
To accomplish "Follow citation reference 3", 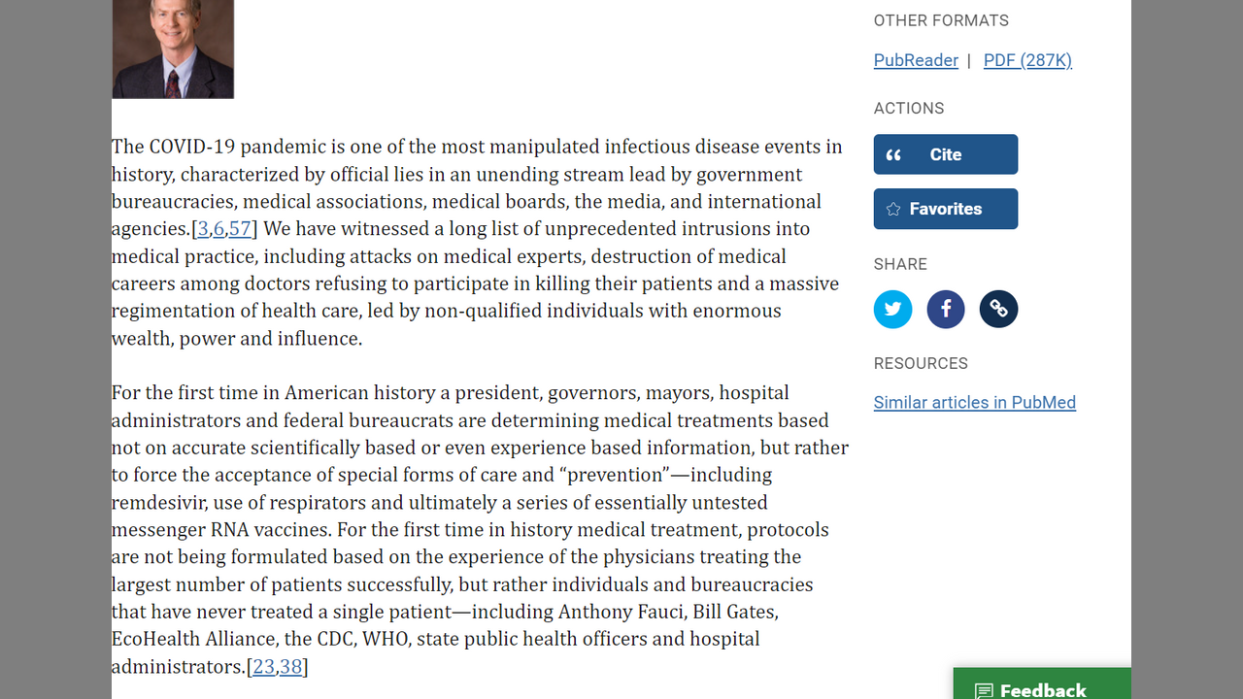I will tap(203, 229).
